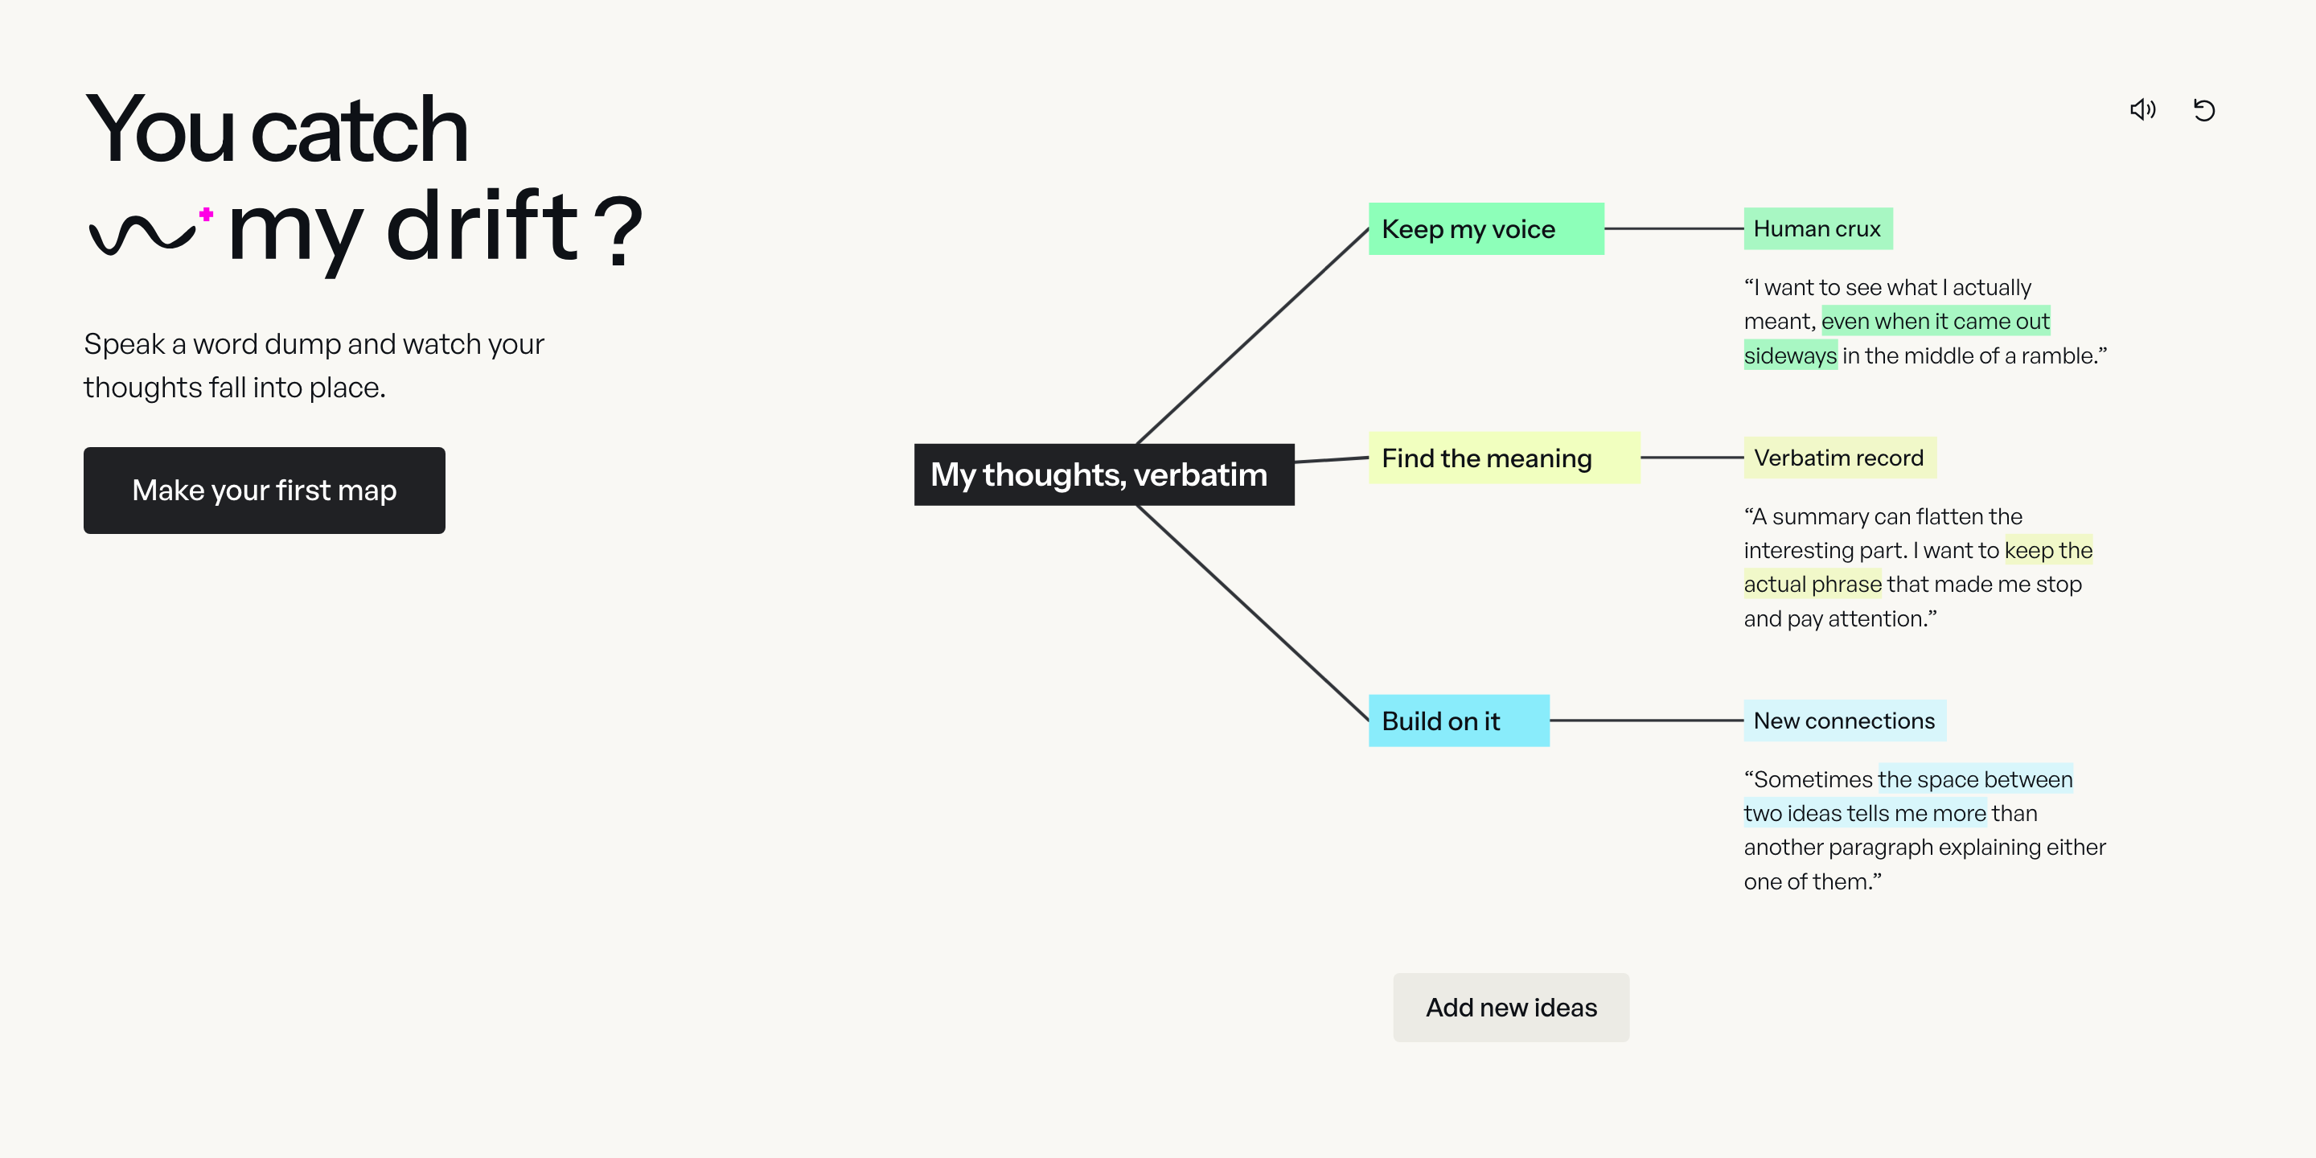Click highlighted phrase 'two ideas tells me more'
This screenshot has height=1158, width=2316.
coord(1865,813)
